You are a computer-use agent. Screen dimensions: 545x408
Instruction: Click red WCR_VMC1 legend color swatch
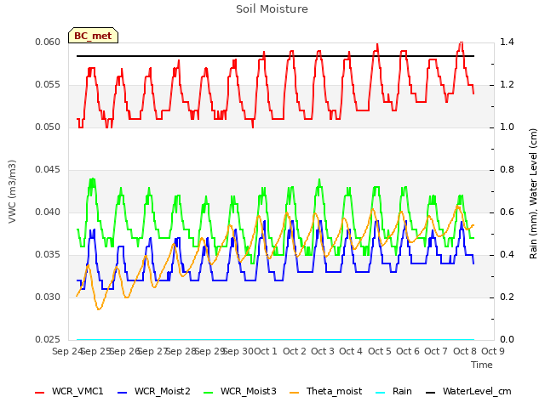coord(40,393)
